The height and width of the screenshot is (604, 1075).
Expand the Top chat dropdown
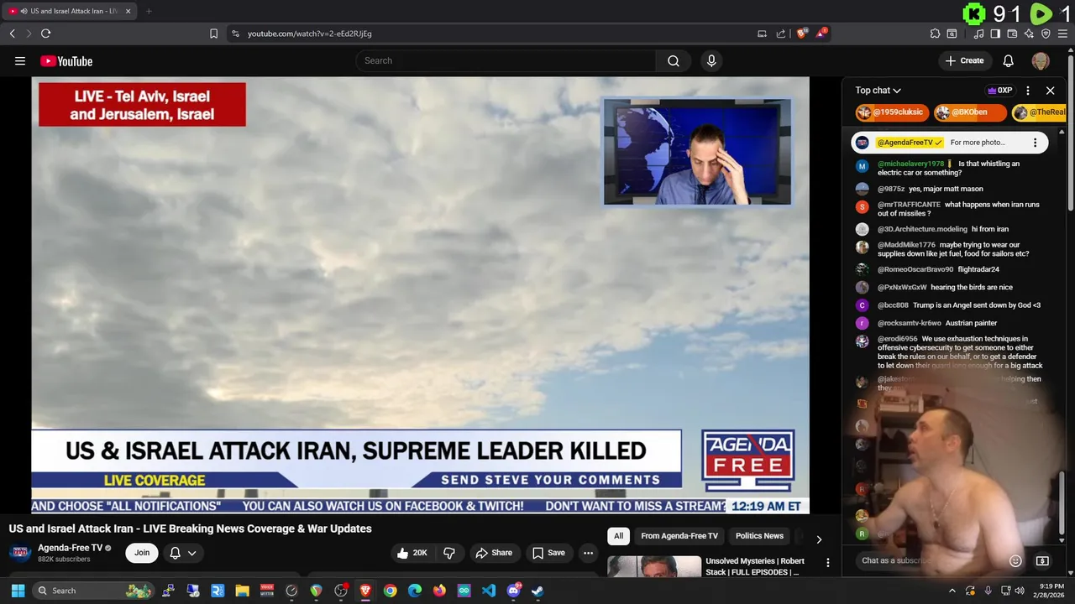click(x=878, y=91)
